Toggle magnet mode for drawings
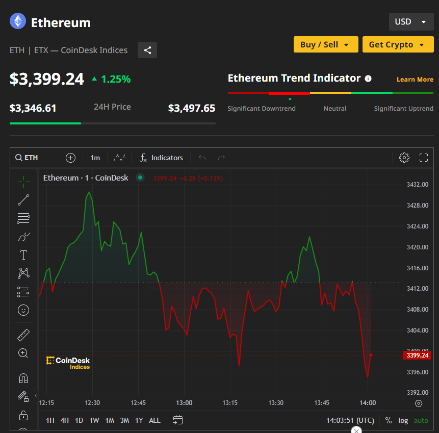The width and height of the screenshot is (439, 433). click(x=23, y=378)
